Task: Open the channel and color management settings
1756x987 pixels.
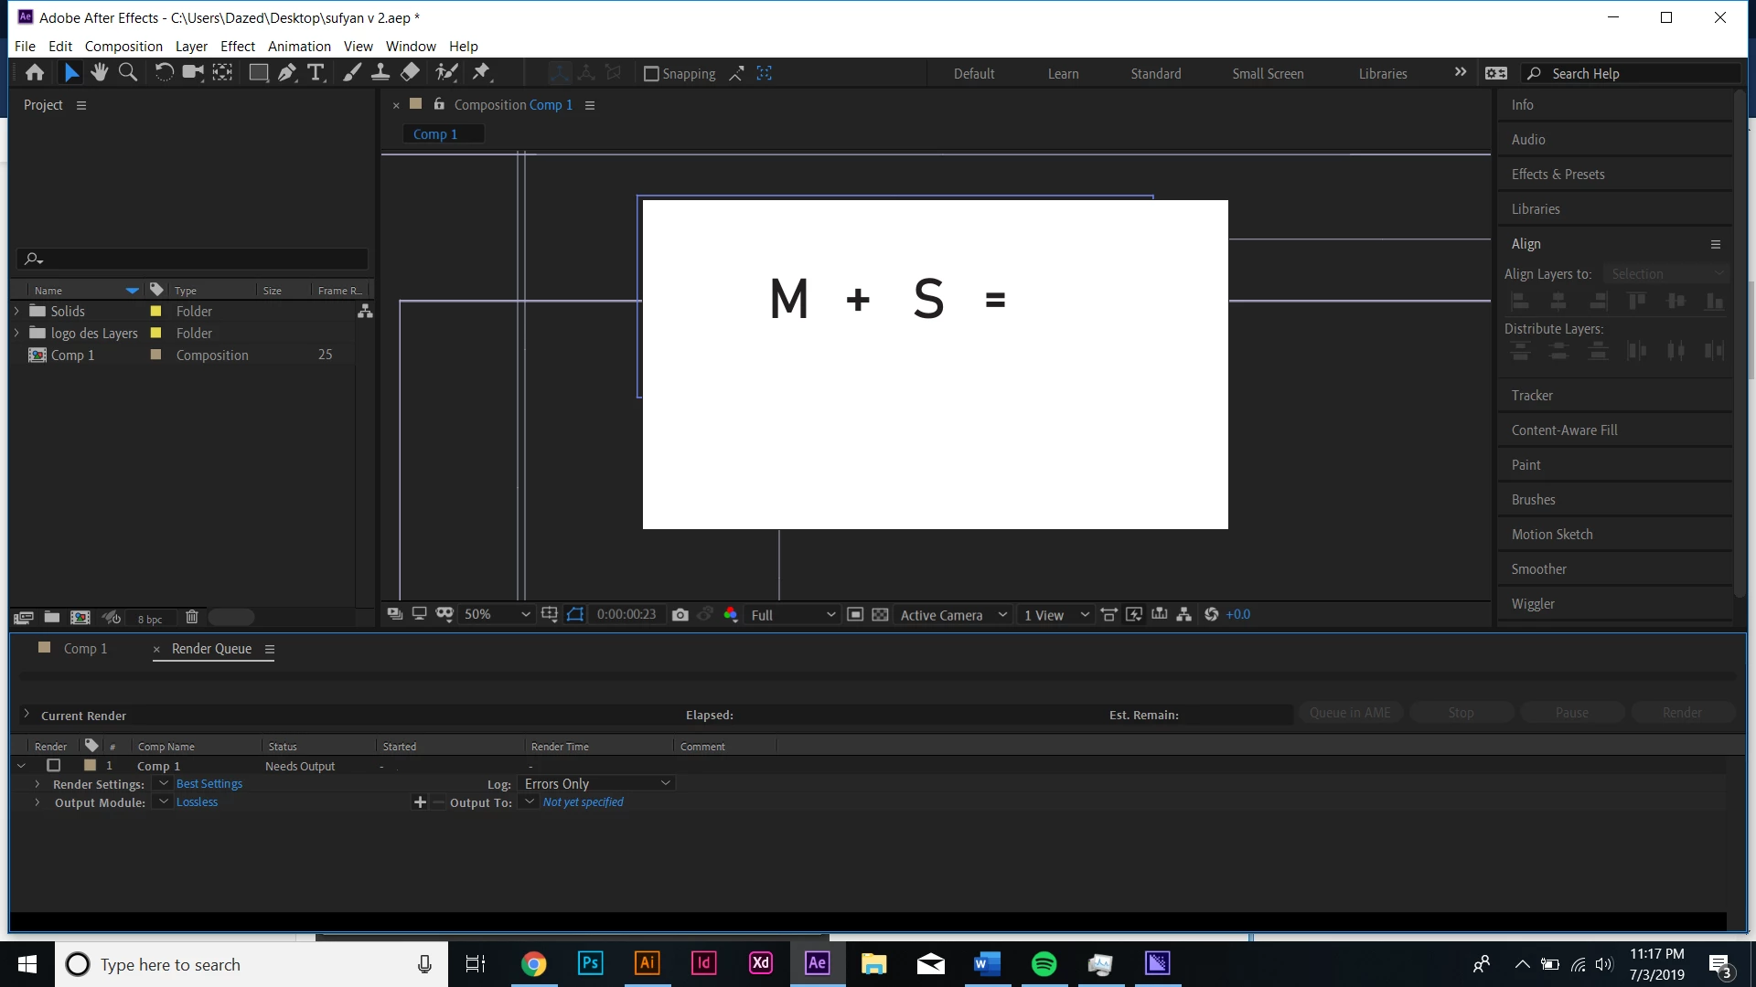Action: click(x=731, y=615)
